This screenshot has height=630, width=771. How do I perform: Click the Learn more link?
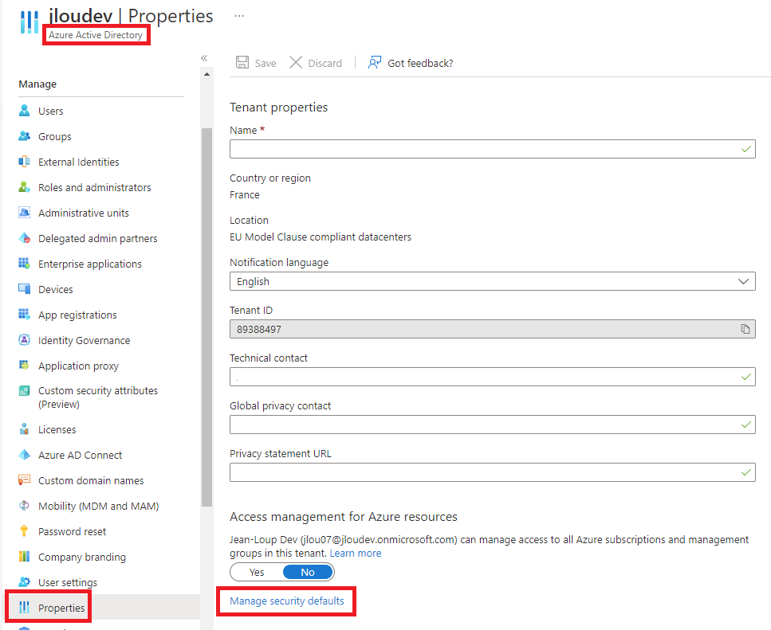pyautogui.click(x=355, y=553)
